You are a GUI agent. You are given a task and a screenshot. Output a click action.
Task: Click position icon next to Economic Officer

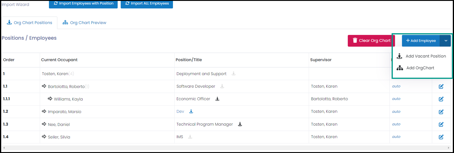point(217,99)
